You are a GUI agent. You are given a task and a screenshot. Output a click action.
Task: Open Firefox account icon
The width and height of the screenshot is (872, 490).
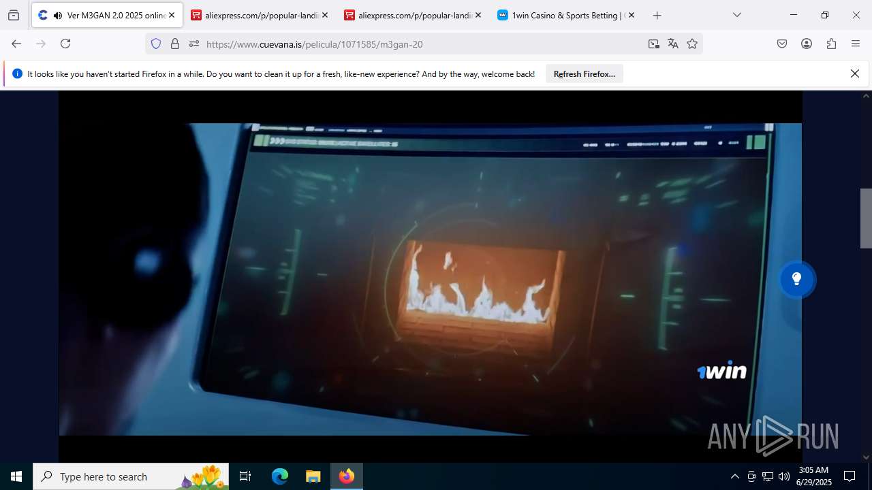coord(807,44)
